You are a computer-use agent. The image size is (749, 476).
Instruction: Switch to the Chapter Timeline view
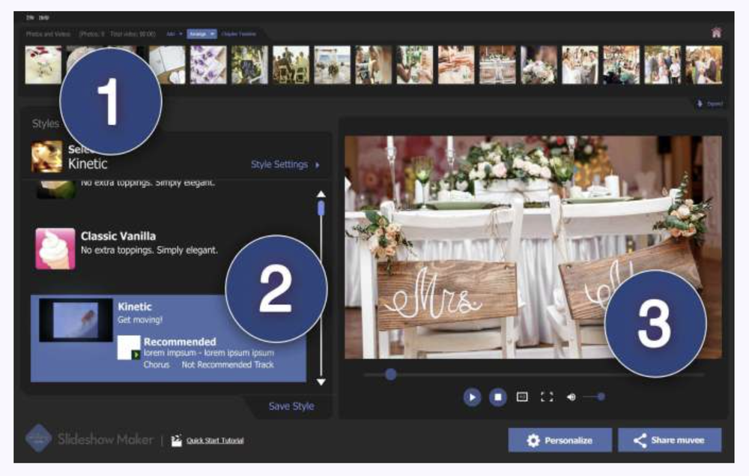tap(237, 33)
